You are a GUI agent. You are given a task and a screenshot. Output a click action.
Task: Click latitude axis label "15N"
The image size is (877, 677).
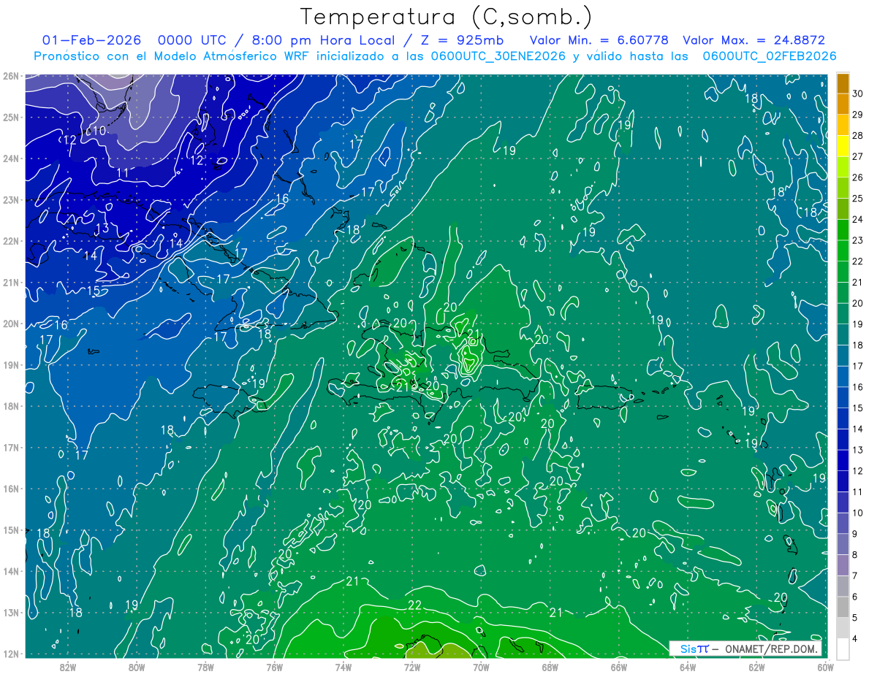coord(11,529)
